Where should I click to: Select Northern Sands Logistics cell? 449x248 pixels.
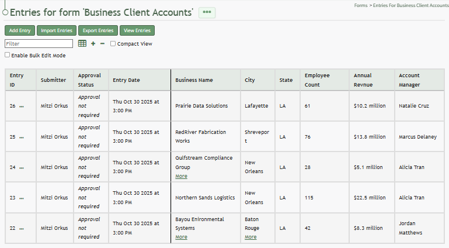(205, 198)
